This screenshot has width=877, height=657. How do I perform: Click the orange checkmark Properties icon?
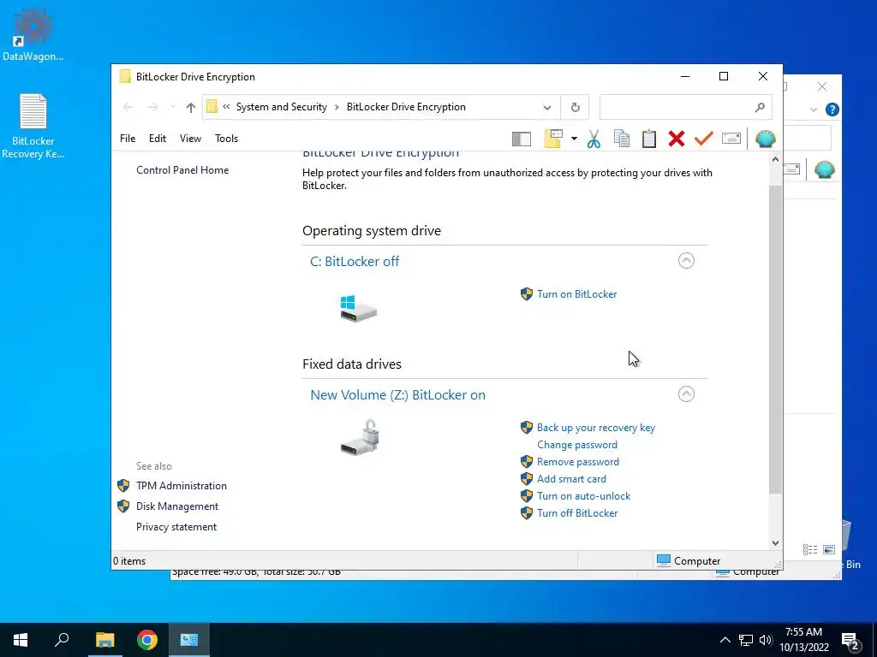pyautogui.click(x=704, y=138)
